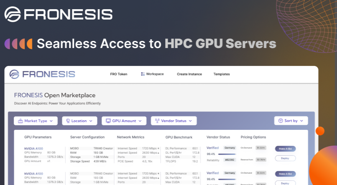Viewport: 337px width, 185px height.
Task: Click 1376.3 GB/s bandwidth value in first listing
Action: coord(55,157)
